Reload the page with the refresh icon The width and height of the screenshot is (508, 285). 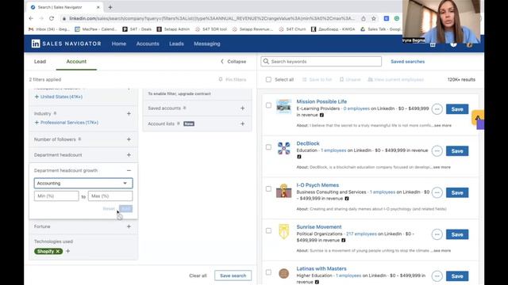tap(52, 18)
